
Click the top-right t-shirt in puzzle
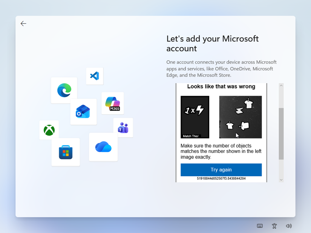248,103
